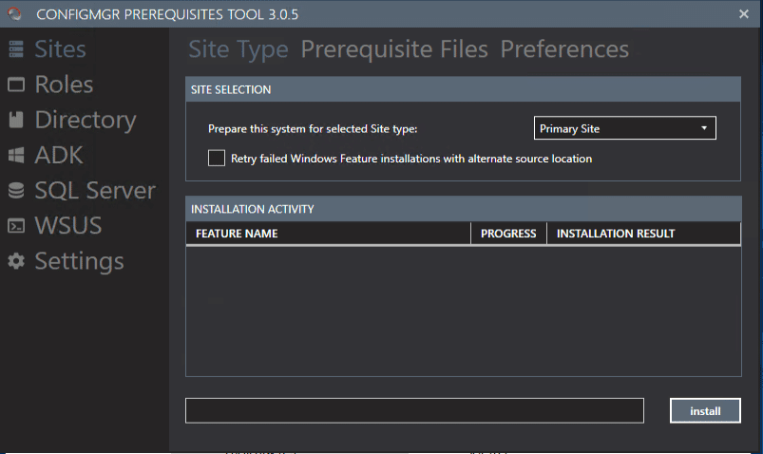Close the ConfigMgr Prerequisites Tool window
Viewport: 763px width, 454px height.
[743, 13]
